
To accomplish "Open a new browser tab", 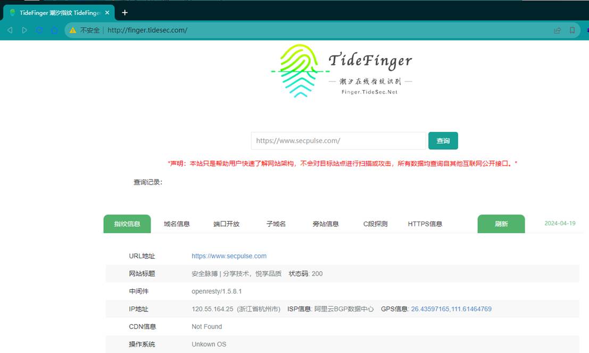I will 125,13.
